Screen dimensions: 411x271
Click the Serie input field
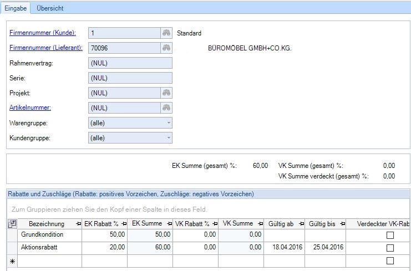click(x=130, y=78)
